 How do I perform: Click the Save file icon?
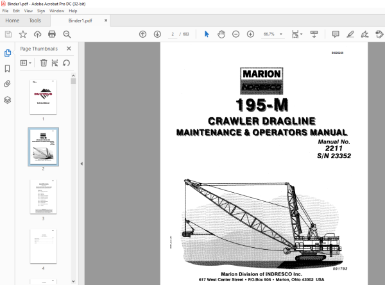pos(8,34)
